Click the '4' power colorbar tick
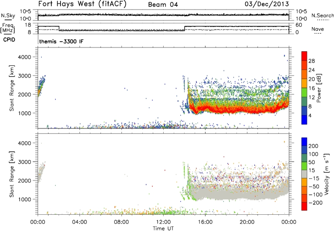Viewport: 334px width, 231px height. (310, 115)
